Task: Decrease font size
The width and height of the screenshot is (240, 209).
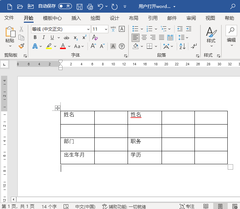Action: point(102,46)
